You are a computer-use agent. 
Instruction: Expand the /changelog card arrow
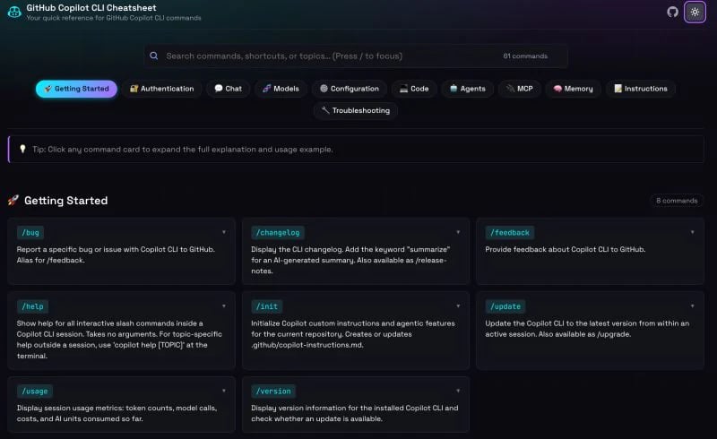coord(458,232)
